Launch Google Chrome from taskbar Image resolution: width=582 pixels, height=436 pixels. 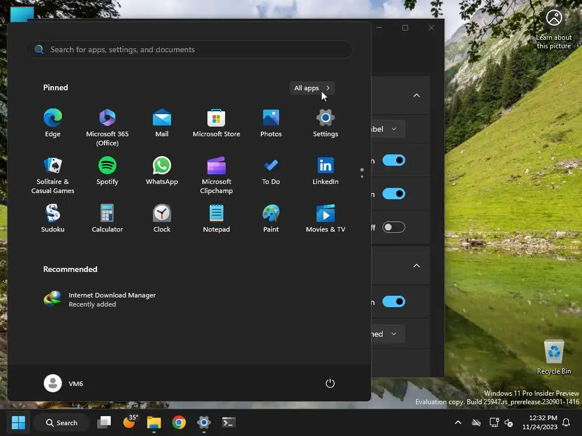[179, 422]
